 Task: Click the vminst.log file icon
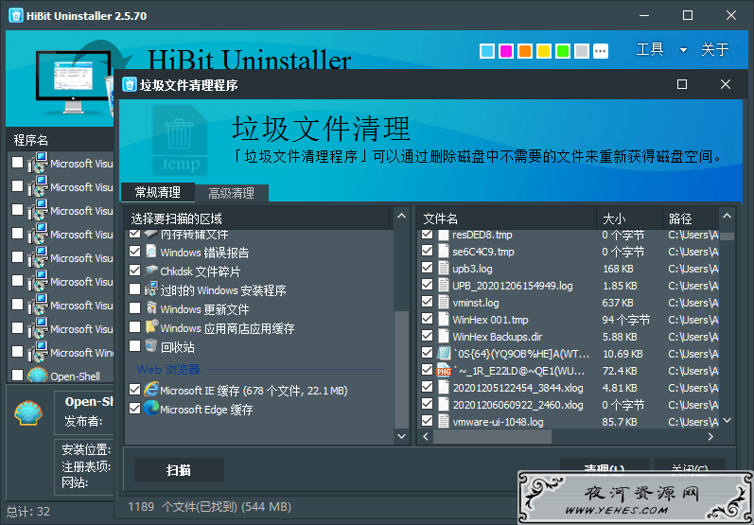point(444,303)
